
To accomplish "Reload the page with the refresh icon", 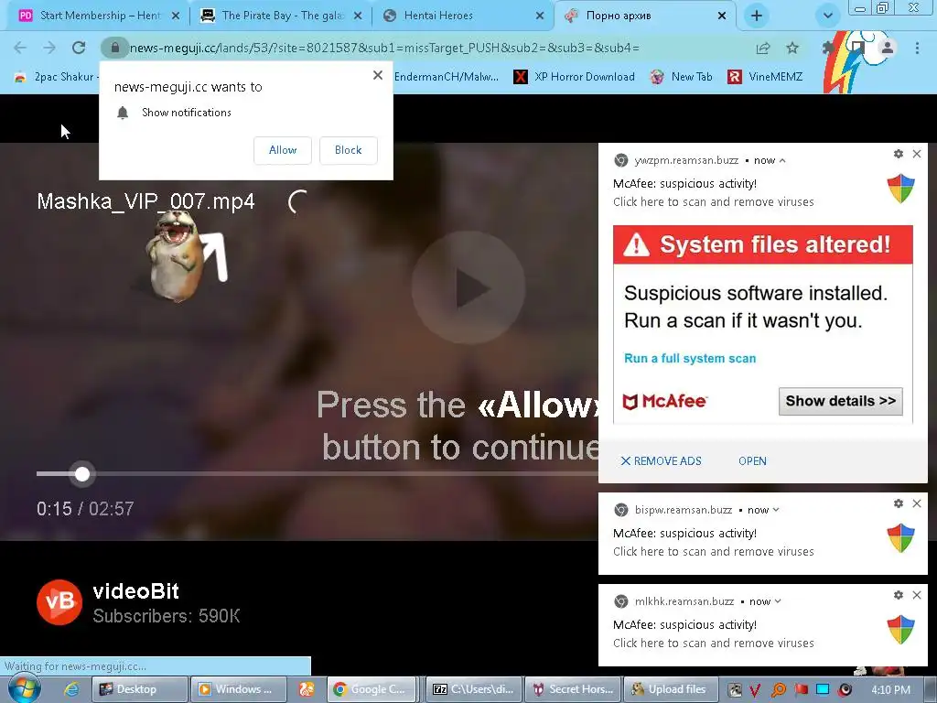I will [79, 48].
